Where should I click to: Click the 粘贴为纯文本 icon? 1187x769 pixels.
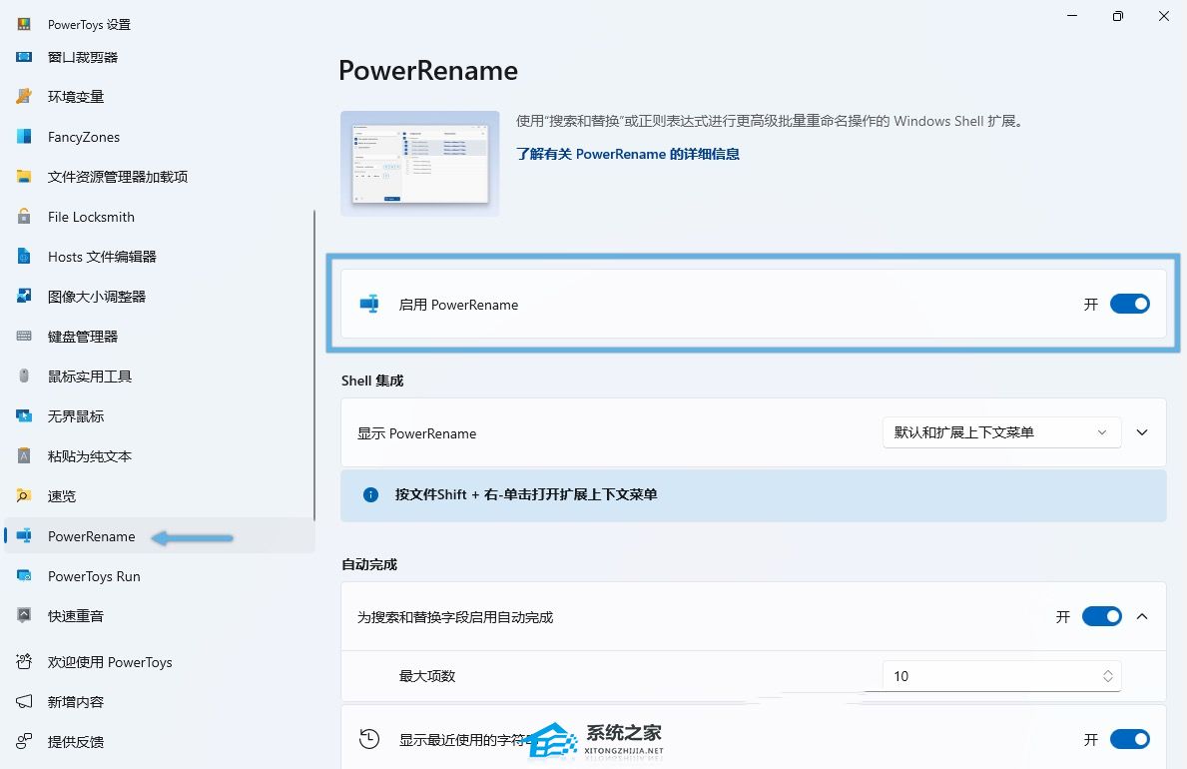click(x=24, y=455)
